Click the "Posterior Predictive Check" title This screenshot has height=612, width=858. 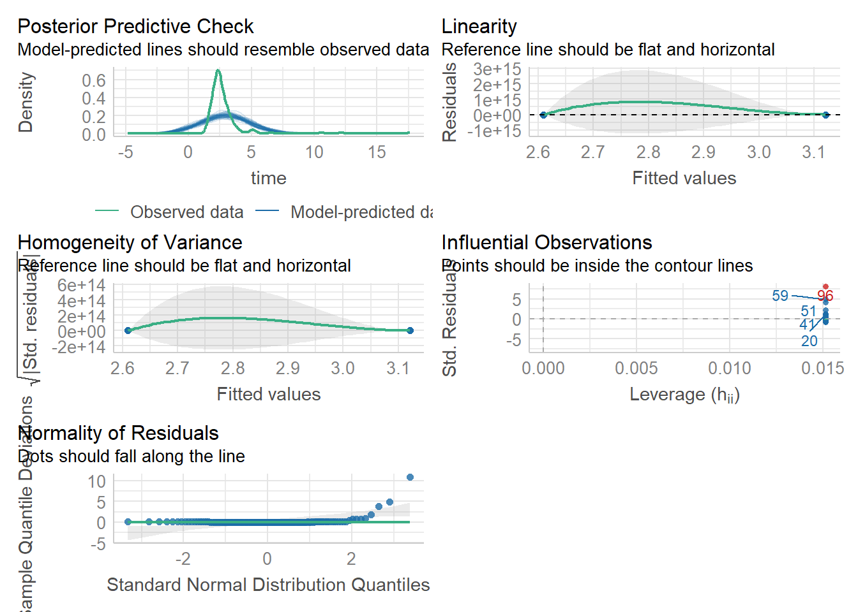click(135, 27)
